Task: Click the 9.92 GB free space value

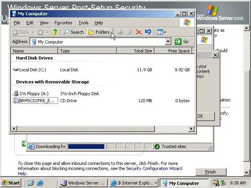Action: tap(182, 70)
